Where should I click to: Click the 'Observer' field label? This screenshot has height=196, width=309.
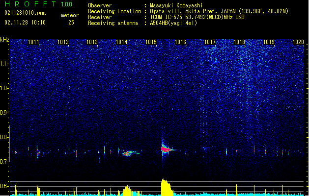(100, 5)
